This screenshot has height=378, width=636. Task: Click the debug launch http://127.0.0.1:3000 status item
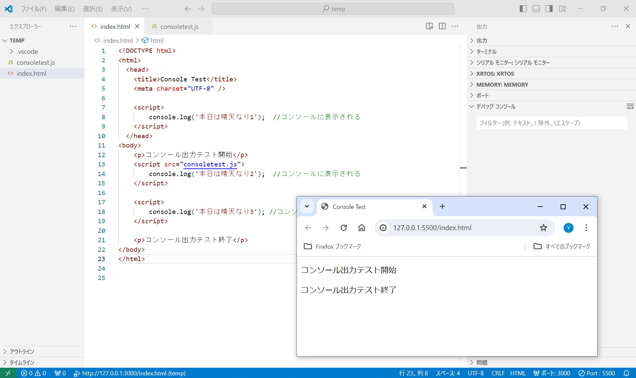pos(130,373)
